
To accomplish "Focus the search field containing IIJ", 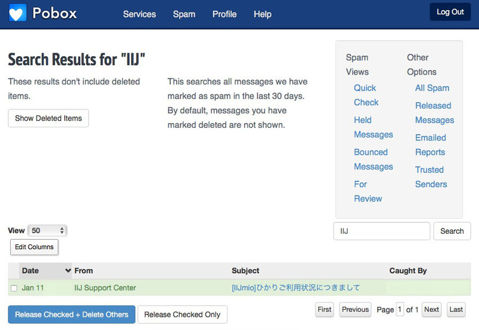I will 381,231.
